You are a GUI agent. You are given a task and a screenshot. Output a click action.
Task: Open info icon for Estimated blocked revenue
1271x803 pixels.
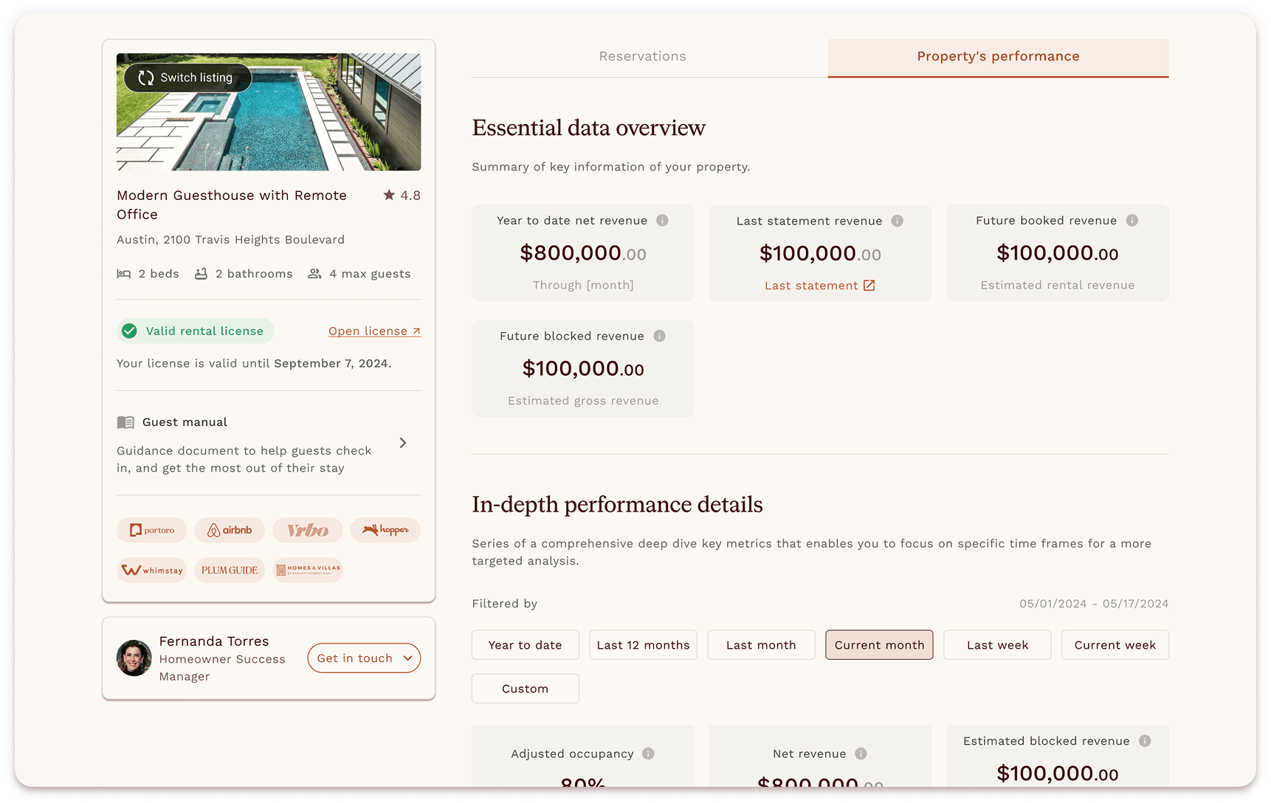point(1145,741)
